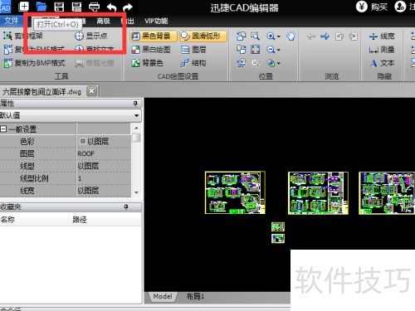
Task: Click properties scrollbar up arrow
Action: (136, 128)
